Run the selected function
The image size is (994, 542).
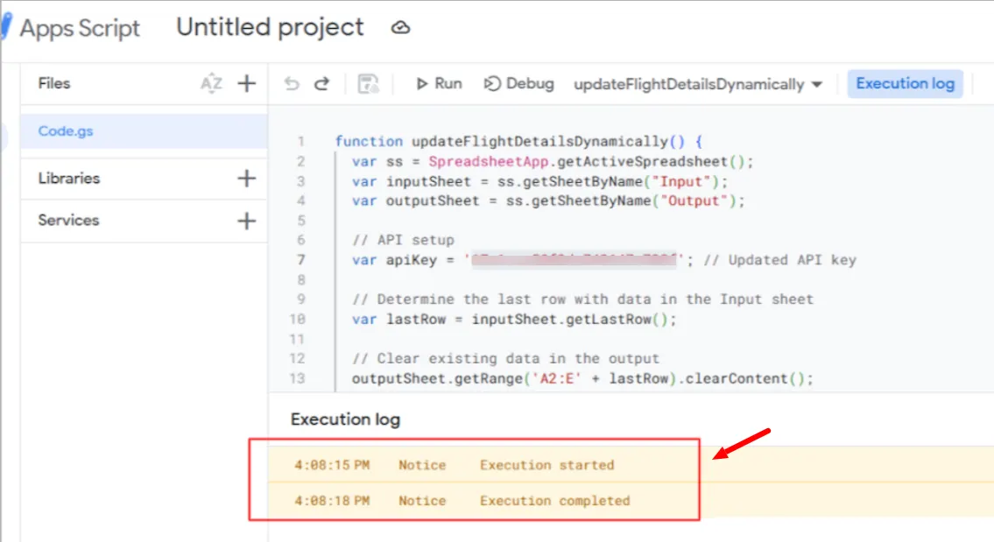(439, 84)
